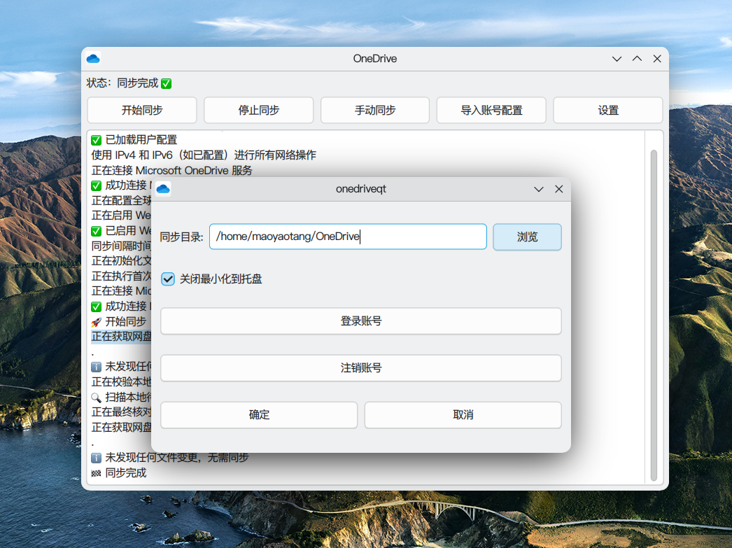The width and height of the screenshot is (732, 548).
Task: Uncheck 关闭最小化到托盘 checkbox
Action: tap(167, 279)
